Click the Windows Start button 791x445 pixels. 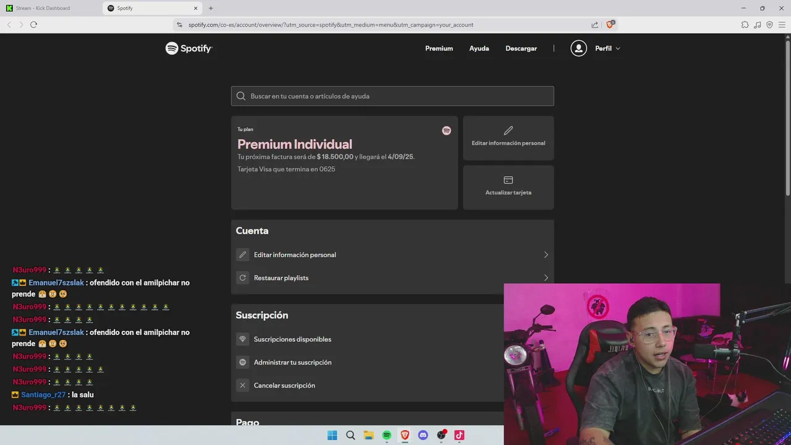(332, 435)
